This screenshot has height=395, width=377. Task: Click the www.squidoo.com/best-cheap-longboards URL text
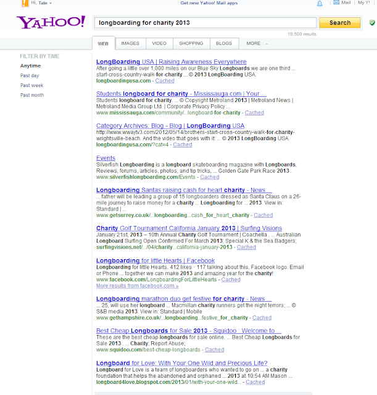pyautogui.click(x=148, y=350)
